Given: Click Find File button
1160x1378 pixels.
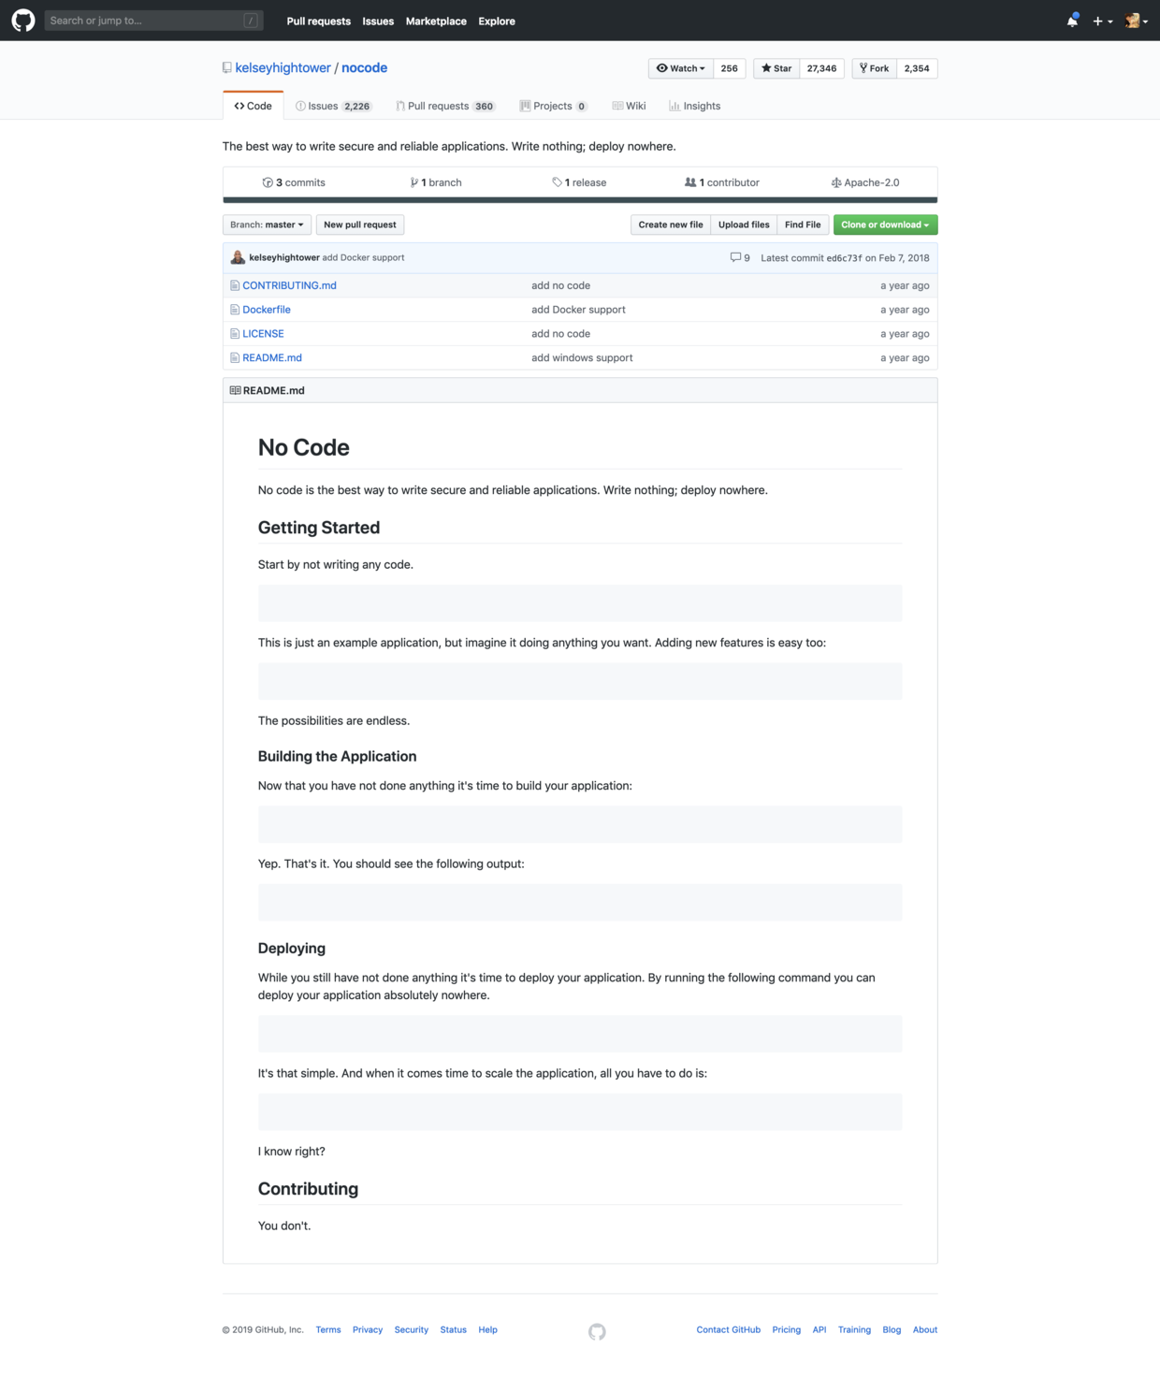Looking at the screenshot, I should tap(803, 225).
